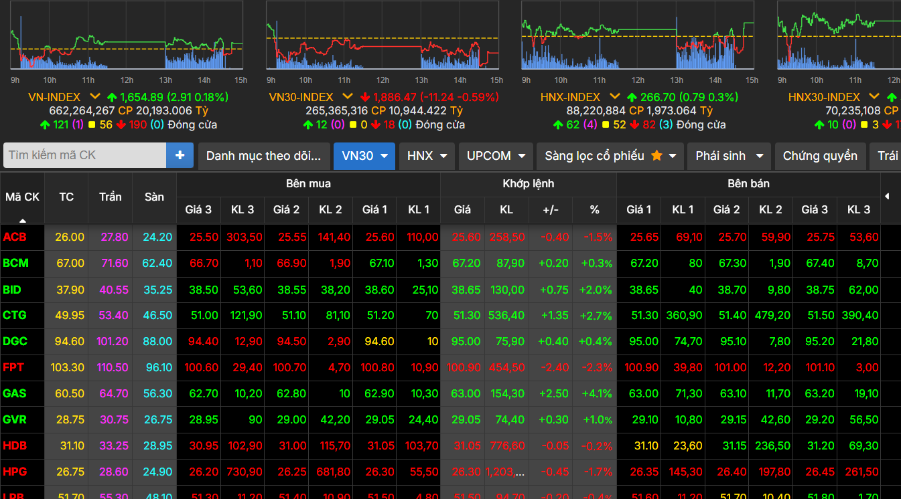901x499 pixels.
Task: Select the HPG ticker row symbol
Action: [15, 472]
